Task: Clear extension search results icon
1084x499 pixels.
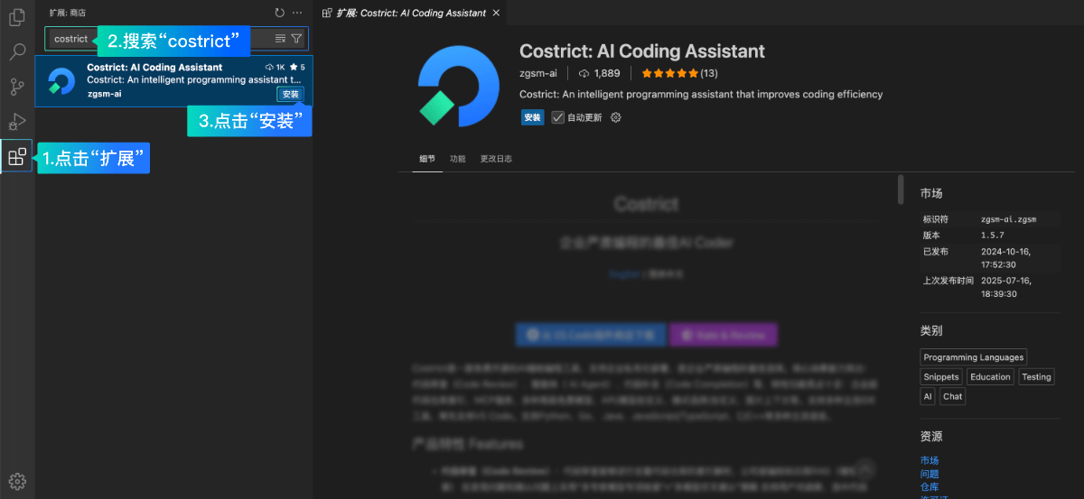Action: coord(280,39)
